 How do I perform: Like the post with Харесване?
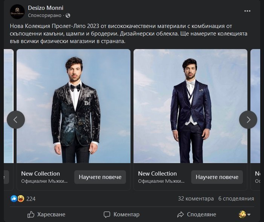tap(46, 214)
